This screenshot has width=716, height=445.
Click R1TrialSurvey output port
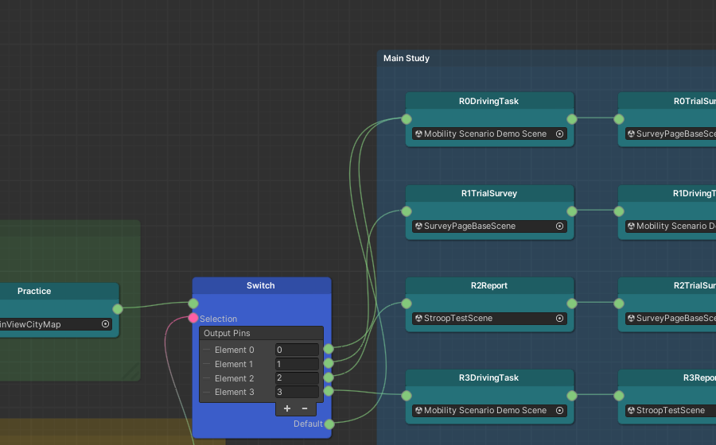pos(572,211)
